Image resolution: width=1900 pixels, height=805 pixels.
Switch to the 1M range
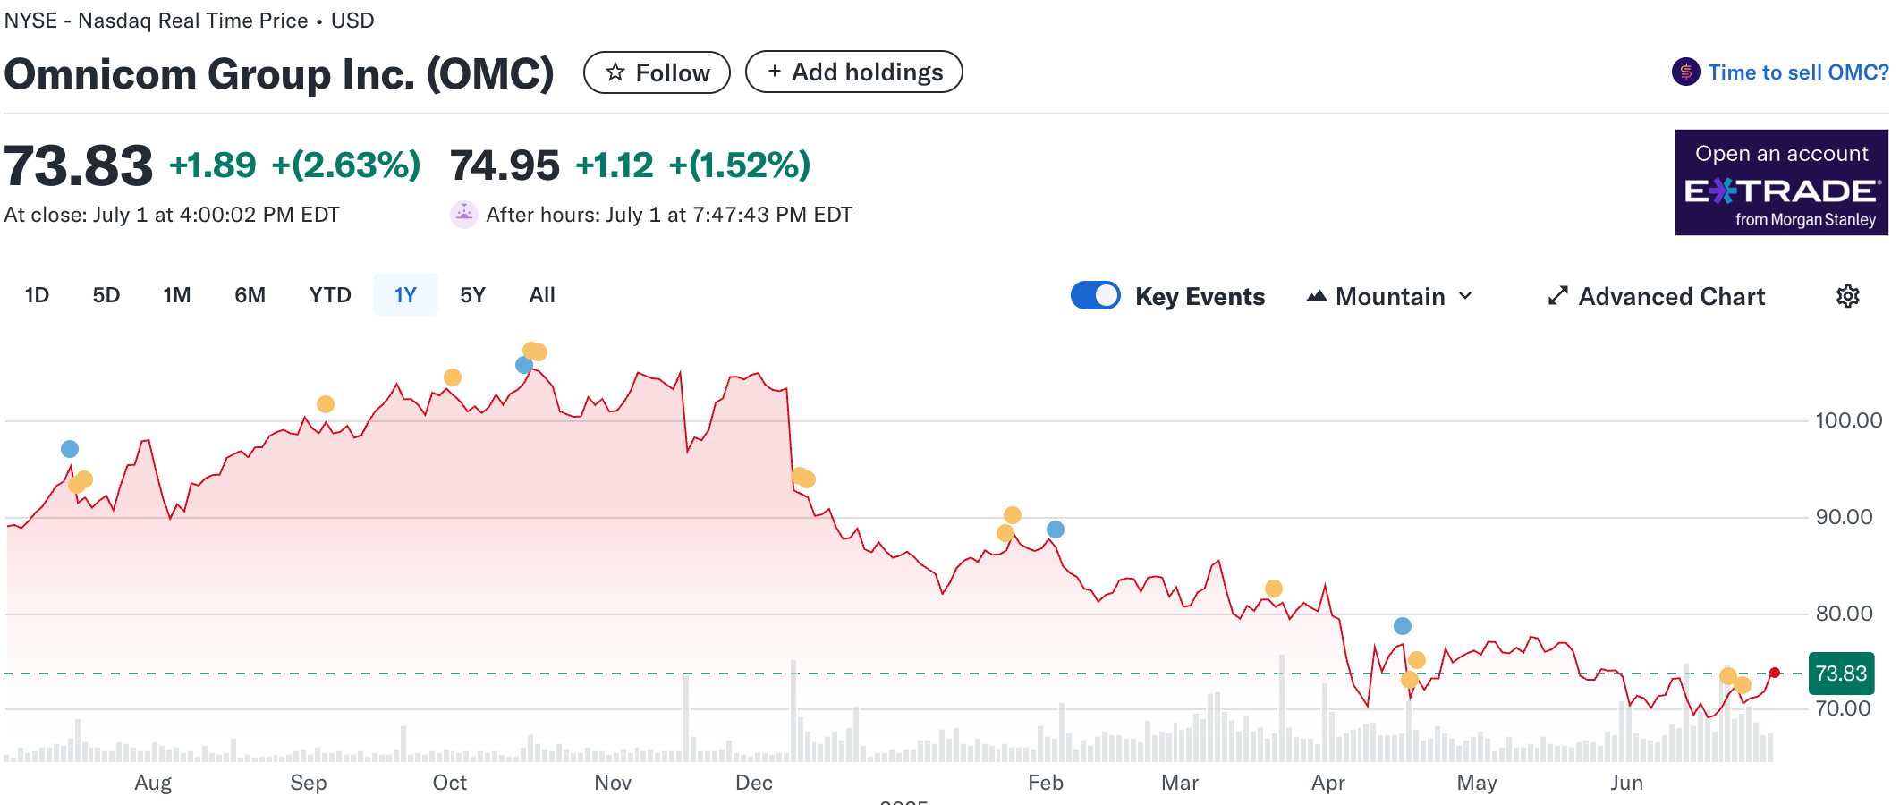(x=177, y=295)
